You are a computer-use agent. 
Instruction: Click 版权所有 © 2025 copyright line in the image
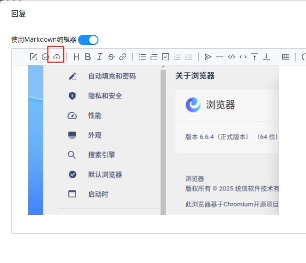pos(232,188)
